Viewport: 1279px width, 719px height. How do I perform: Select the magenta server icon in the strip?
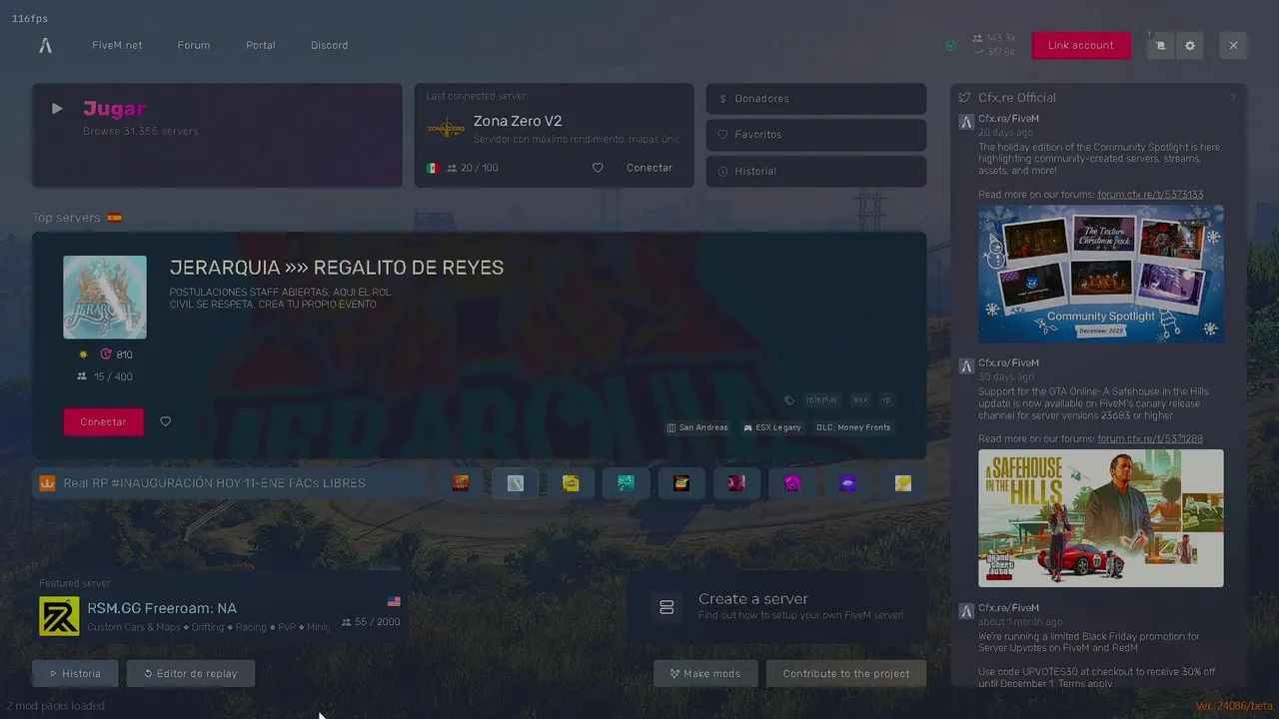click(x=792, y=483)
